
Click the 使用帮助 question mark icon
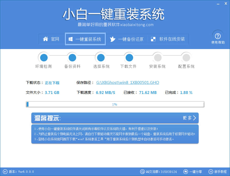(x=218, y=36)
